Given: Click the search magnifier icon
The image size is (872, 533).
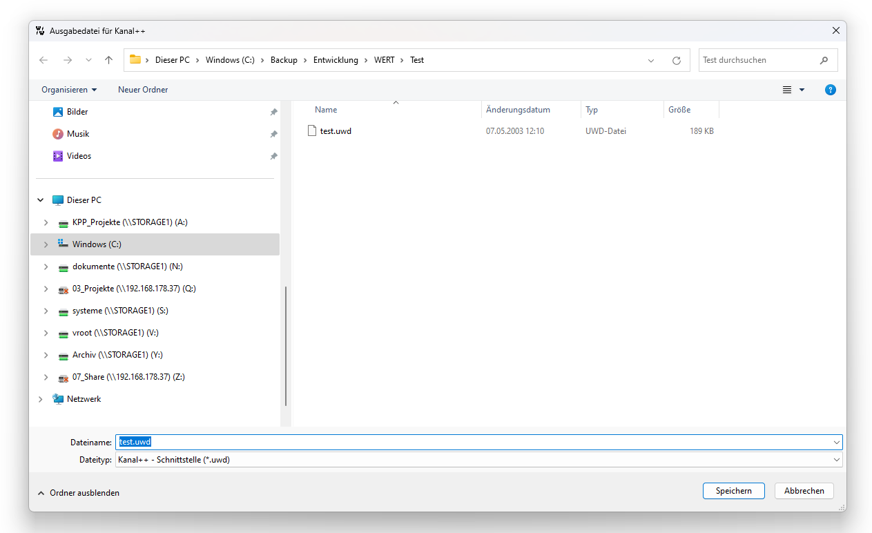Looking at the screenshot, I should coord(824,60).
